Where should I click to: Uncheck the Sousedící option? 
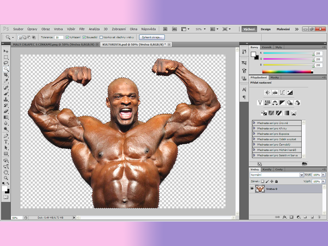click(84, 37)
